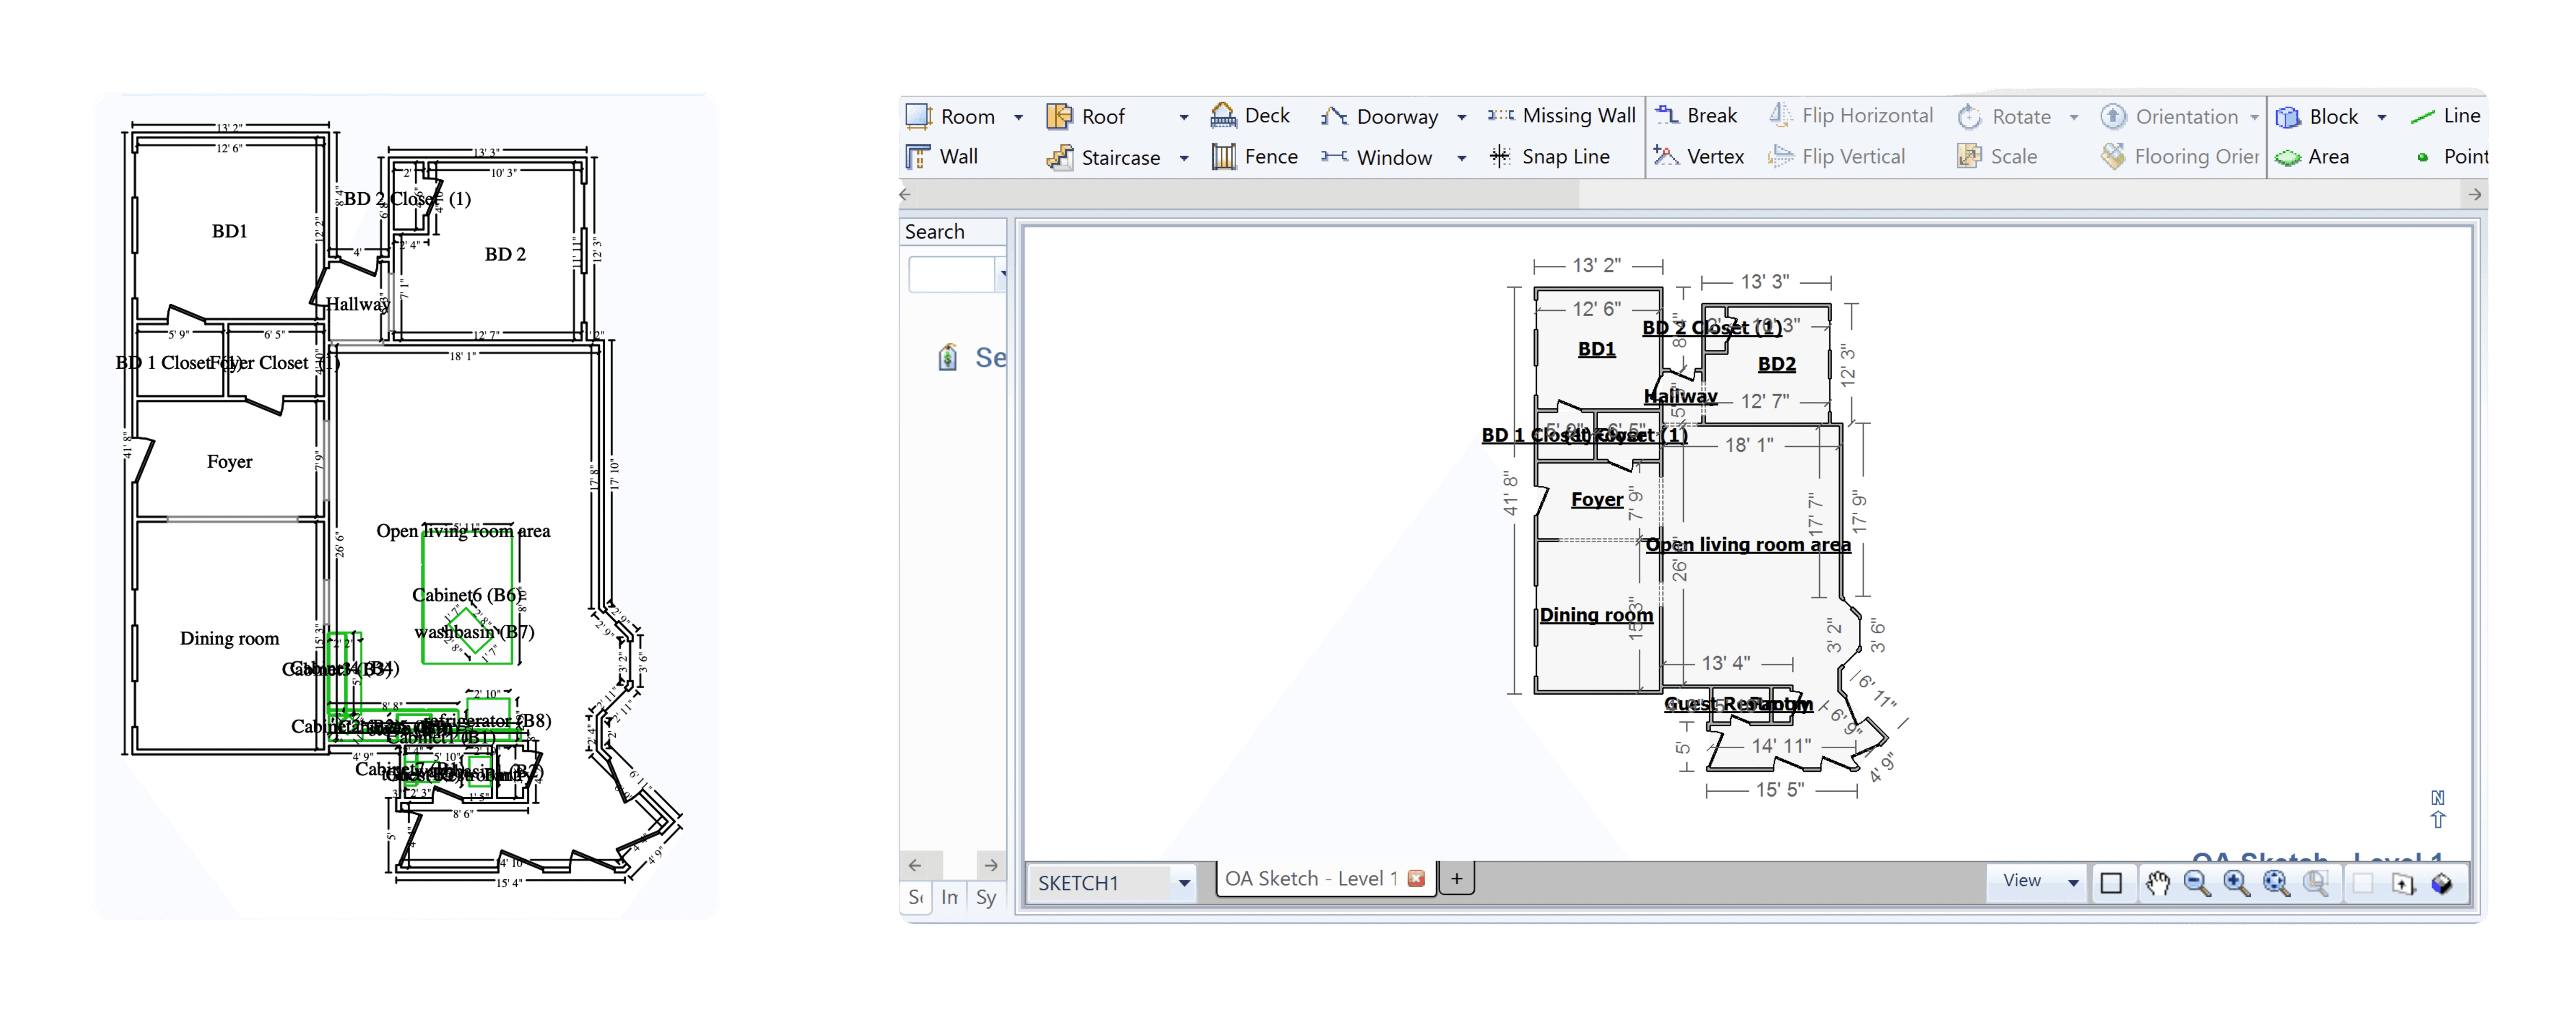Click the square selection icon beside View
The image size is (2576, 1012).
[2111, 883]
